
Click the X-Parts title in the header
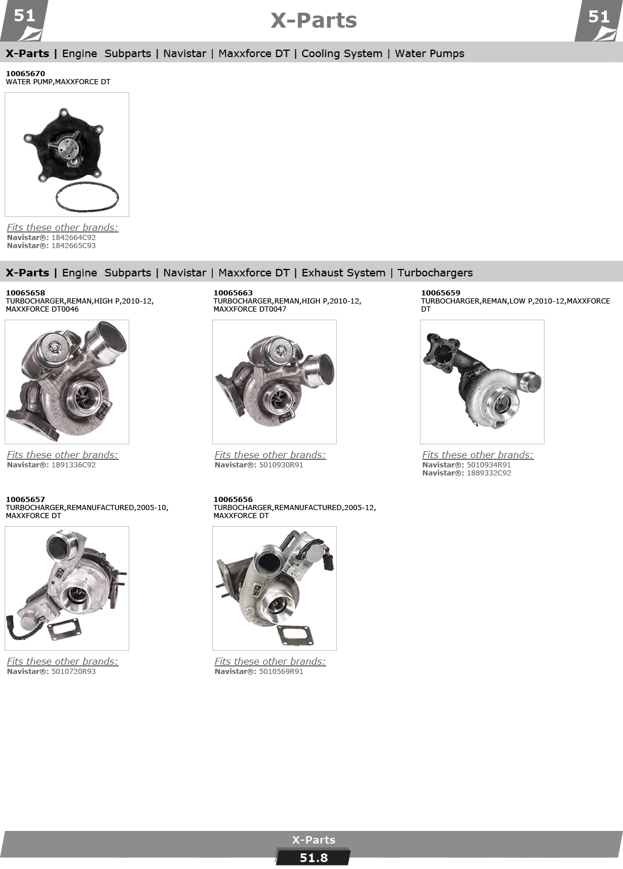[313, 20]
